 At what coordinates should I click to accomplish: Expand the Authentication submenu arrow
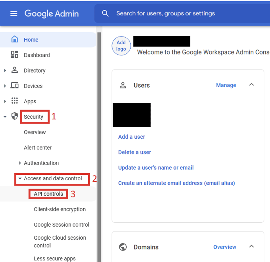[x=20, y=163]
